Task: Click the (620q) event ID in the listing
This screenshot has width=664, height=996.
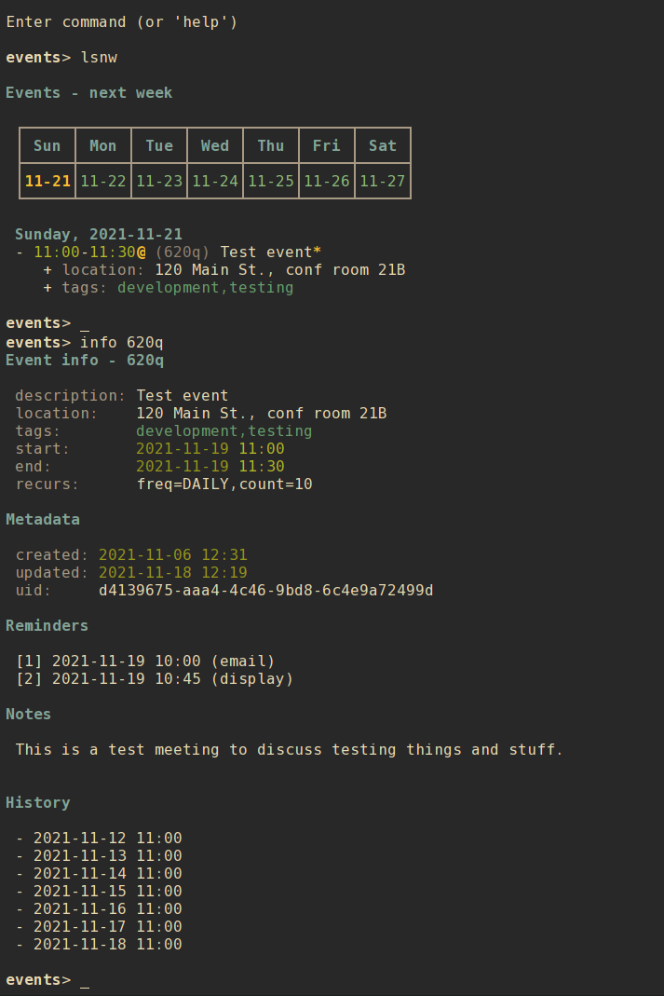Action: pyautogui.click(x=183, y=252)
